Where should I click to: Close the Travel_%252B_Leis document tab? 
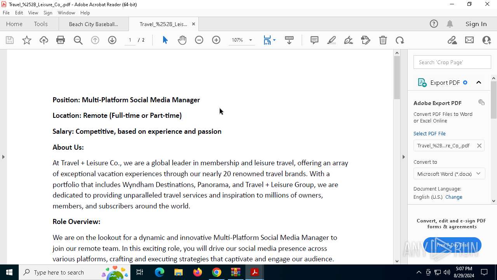tap(193, 24)
